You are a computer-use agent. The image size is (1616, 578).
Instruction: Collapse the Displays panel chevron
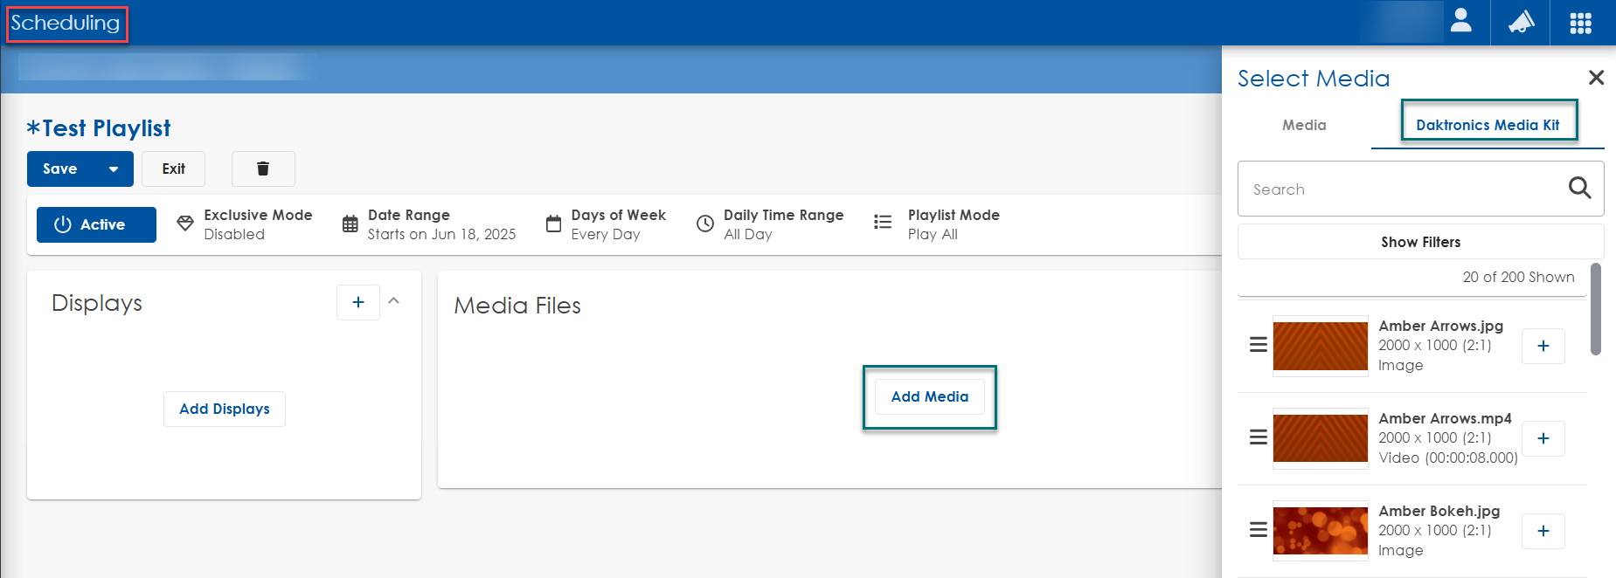pyautogui.click(x=394, y=301)
